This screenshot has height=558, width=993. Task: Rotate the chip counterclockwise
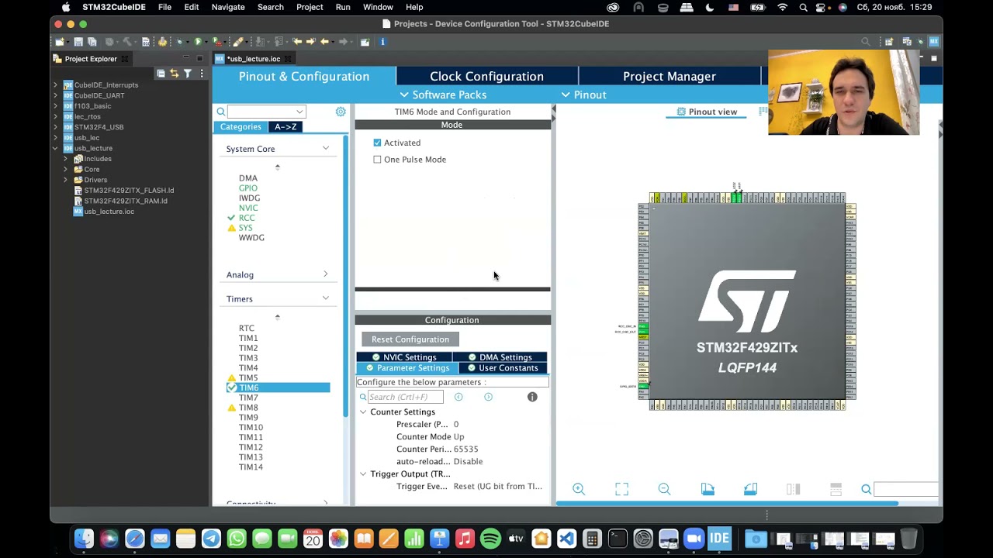[750, 489]
